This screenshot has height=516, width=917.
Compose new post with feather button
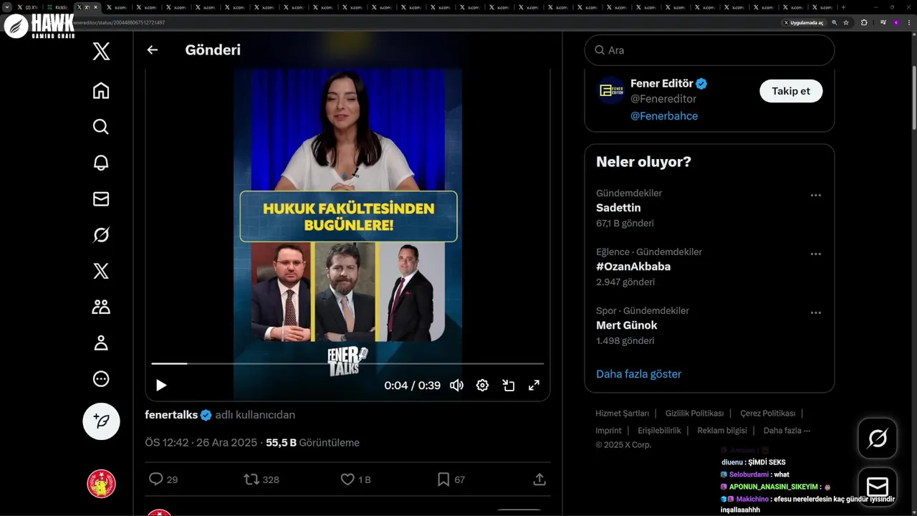click(x=101, y=421)
